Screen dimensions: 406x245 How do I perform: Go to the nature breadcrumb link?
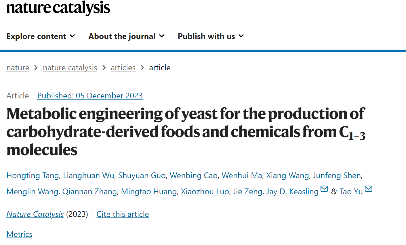click(18, 68)
